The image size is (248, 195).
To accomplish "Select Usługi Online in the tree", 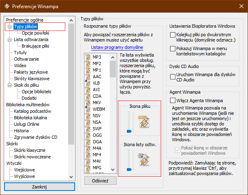I will [27, 124].
